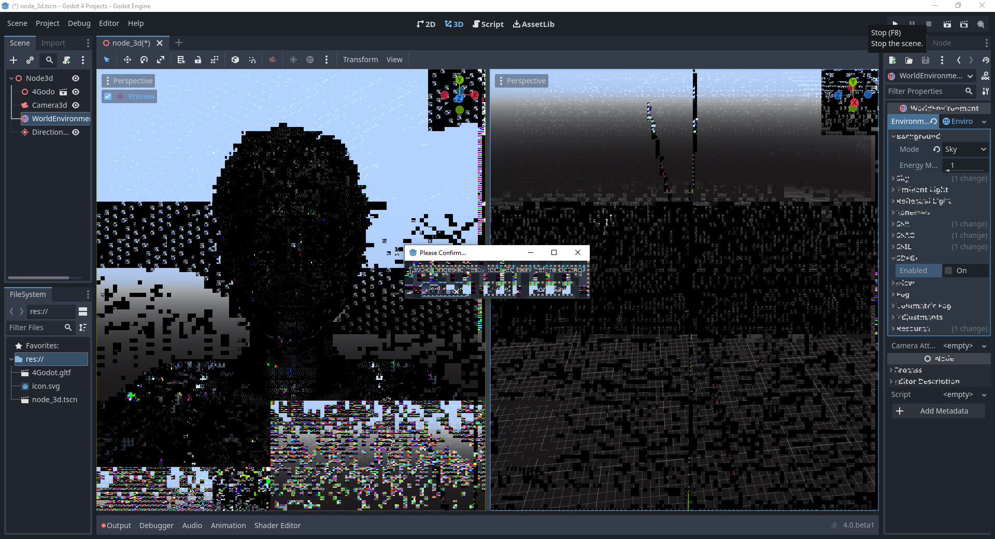
Task: Load an existing resource folder icon
Action: pos(909,60)
